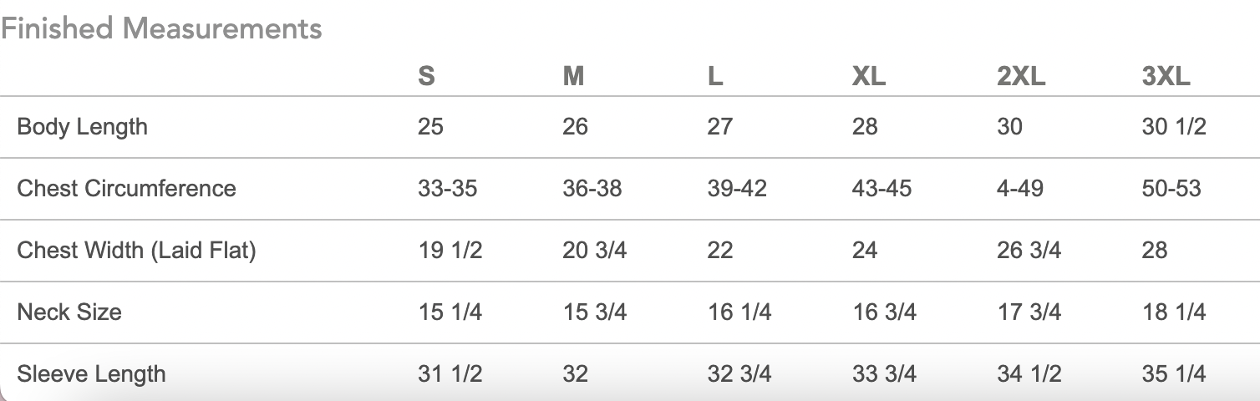This screenshot has width=1260, height=401.
Task: Click the 26 3/4 chest width cell
Action: pyautogui.click(x=1029, y=250)
